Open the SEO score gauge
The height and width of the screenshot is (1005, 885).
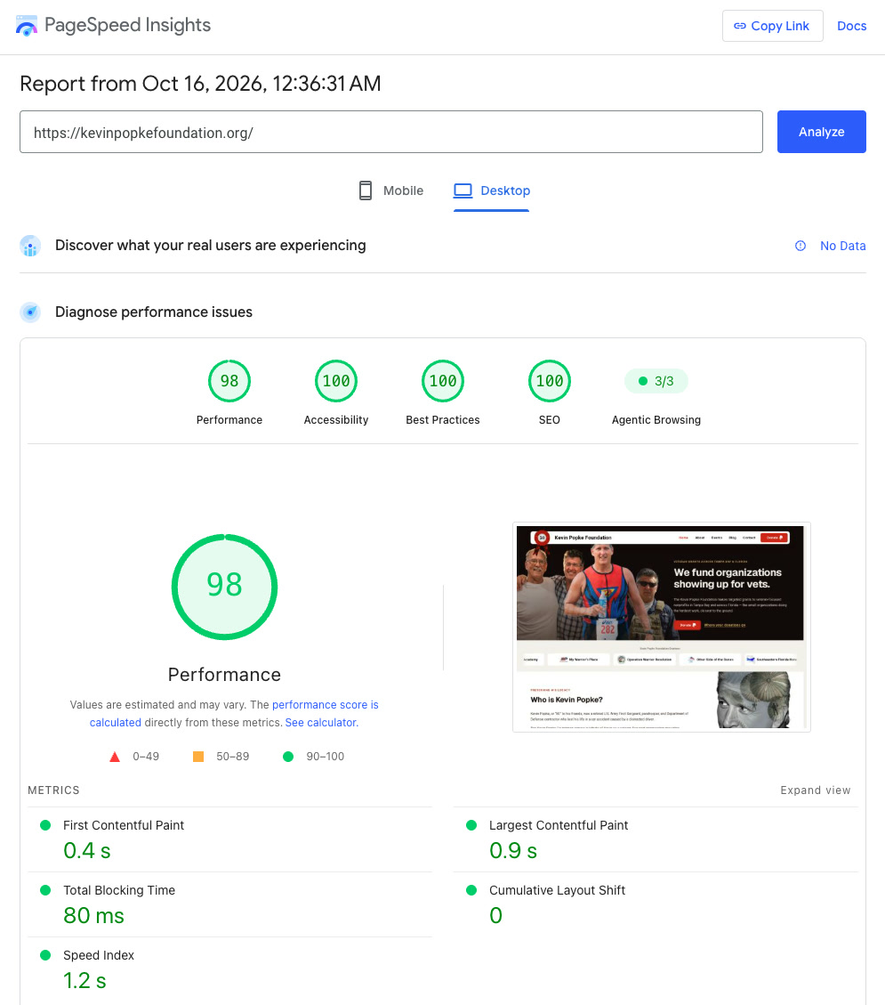click(550, 381)
